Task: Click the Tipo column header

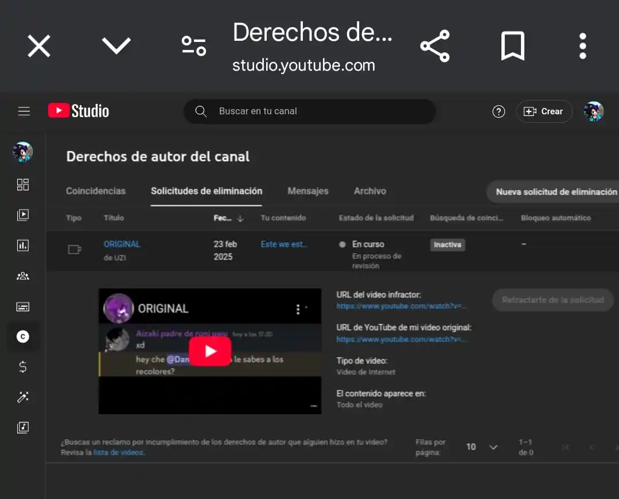Action: [74, 218]
